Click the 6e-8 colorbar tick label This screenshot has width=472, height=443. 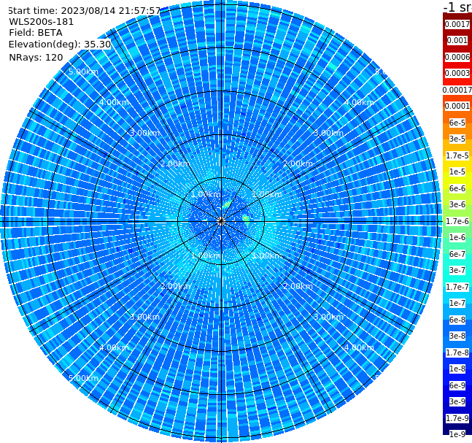[x=457, y=320]
